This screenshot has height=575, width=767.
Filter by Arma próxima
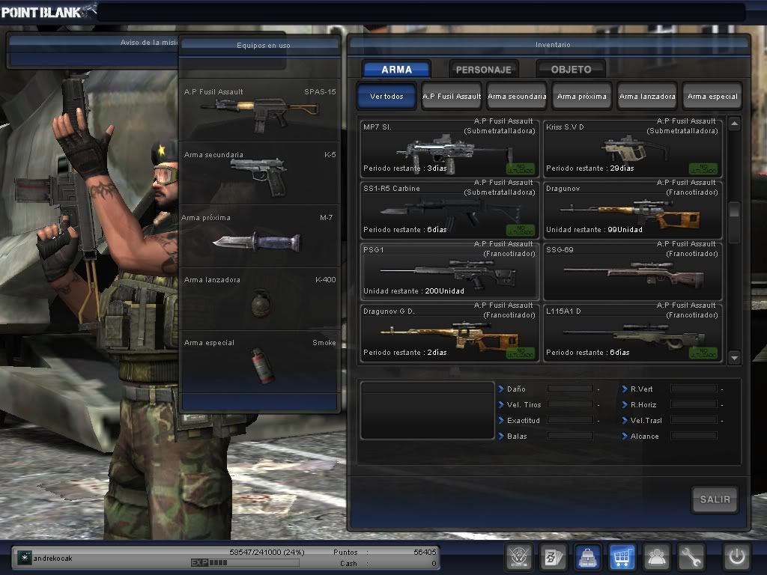(x=581, y=97)
